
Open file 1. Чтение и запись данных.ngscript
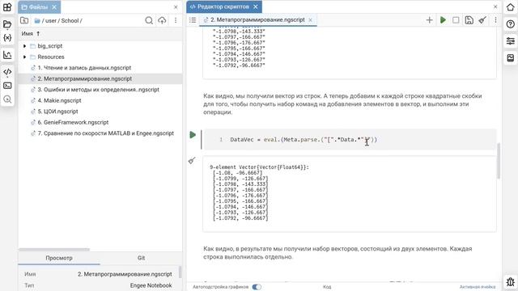tap(84, 68)
